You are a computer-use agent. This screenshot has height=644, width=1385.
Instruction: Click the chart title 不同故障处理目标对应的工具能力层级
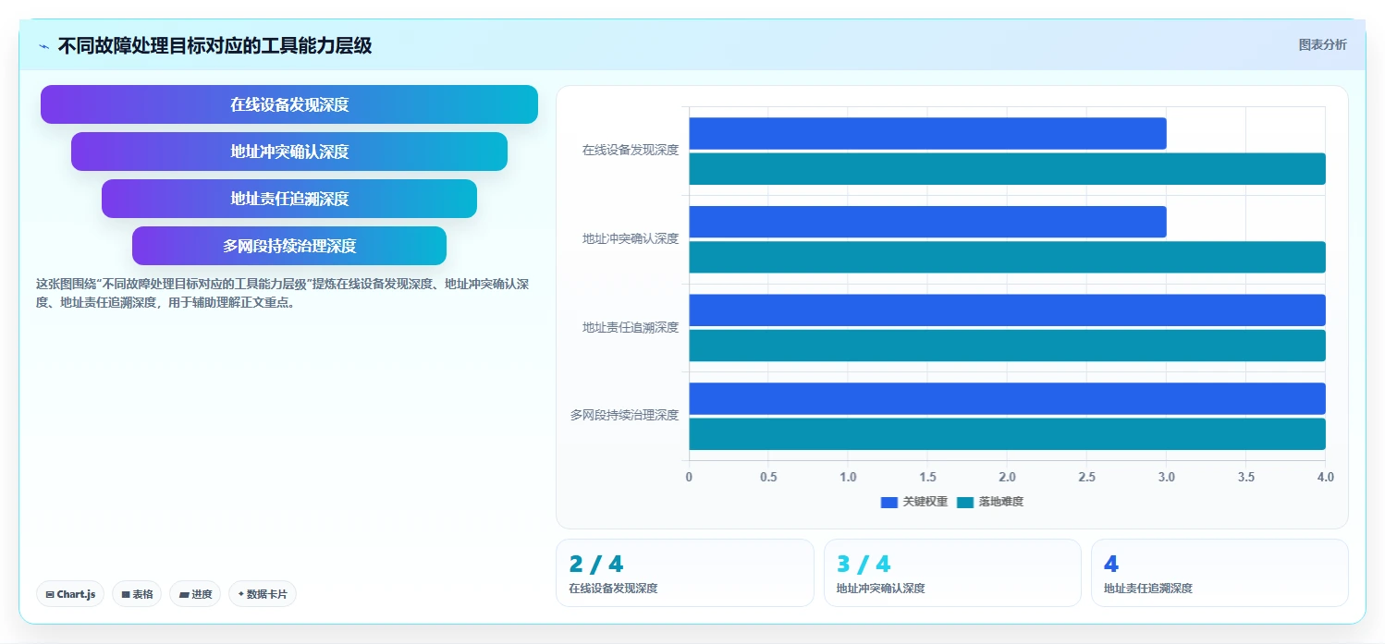pyautogui.click(x=214, y=45)
